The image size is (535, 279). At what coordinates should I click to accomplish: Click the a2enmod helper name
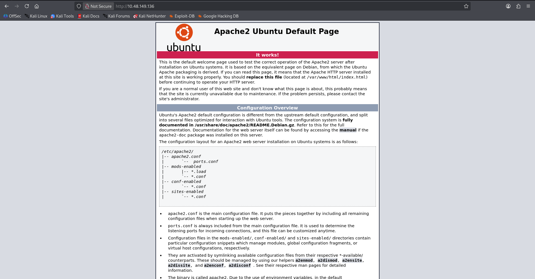(304, 260)
